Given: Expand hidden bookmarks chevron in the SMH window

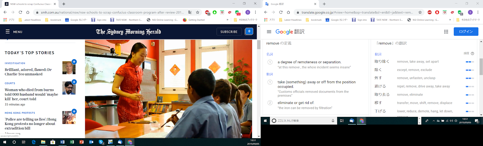Looking at the screenshot, I should [x=228, y=20].
